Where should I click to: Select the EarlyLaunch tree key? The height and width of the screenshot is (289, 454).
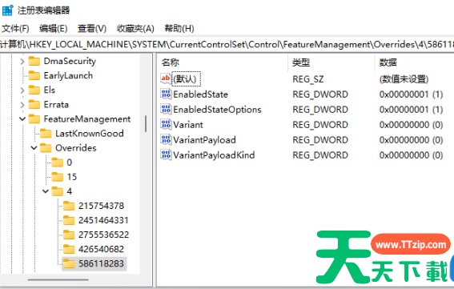coord(68,75)
